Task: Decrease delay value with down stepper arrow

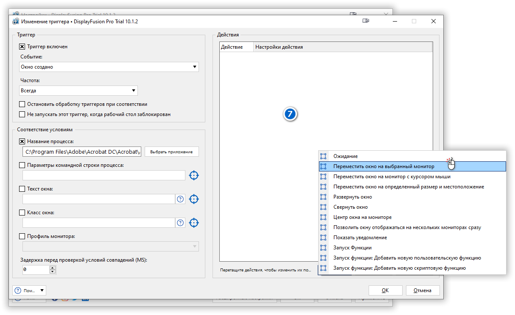Action: [53, 272]
